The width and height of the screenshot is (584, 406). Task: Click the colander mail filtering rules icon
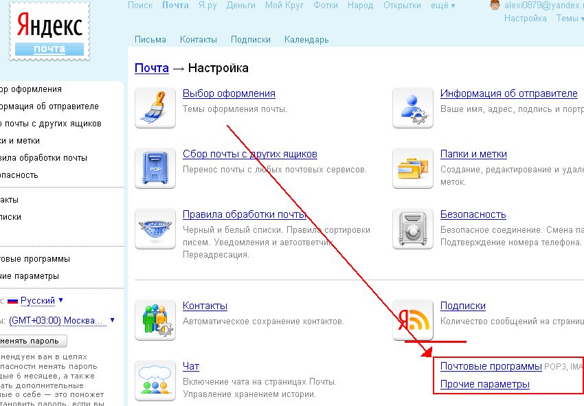coord(155,228)
